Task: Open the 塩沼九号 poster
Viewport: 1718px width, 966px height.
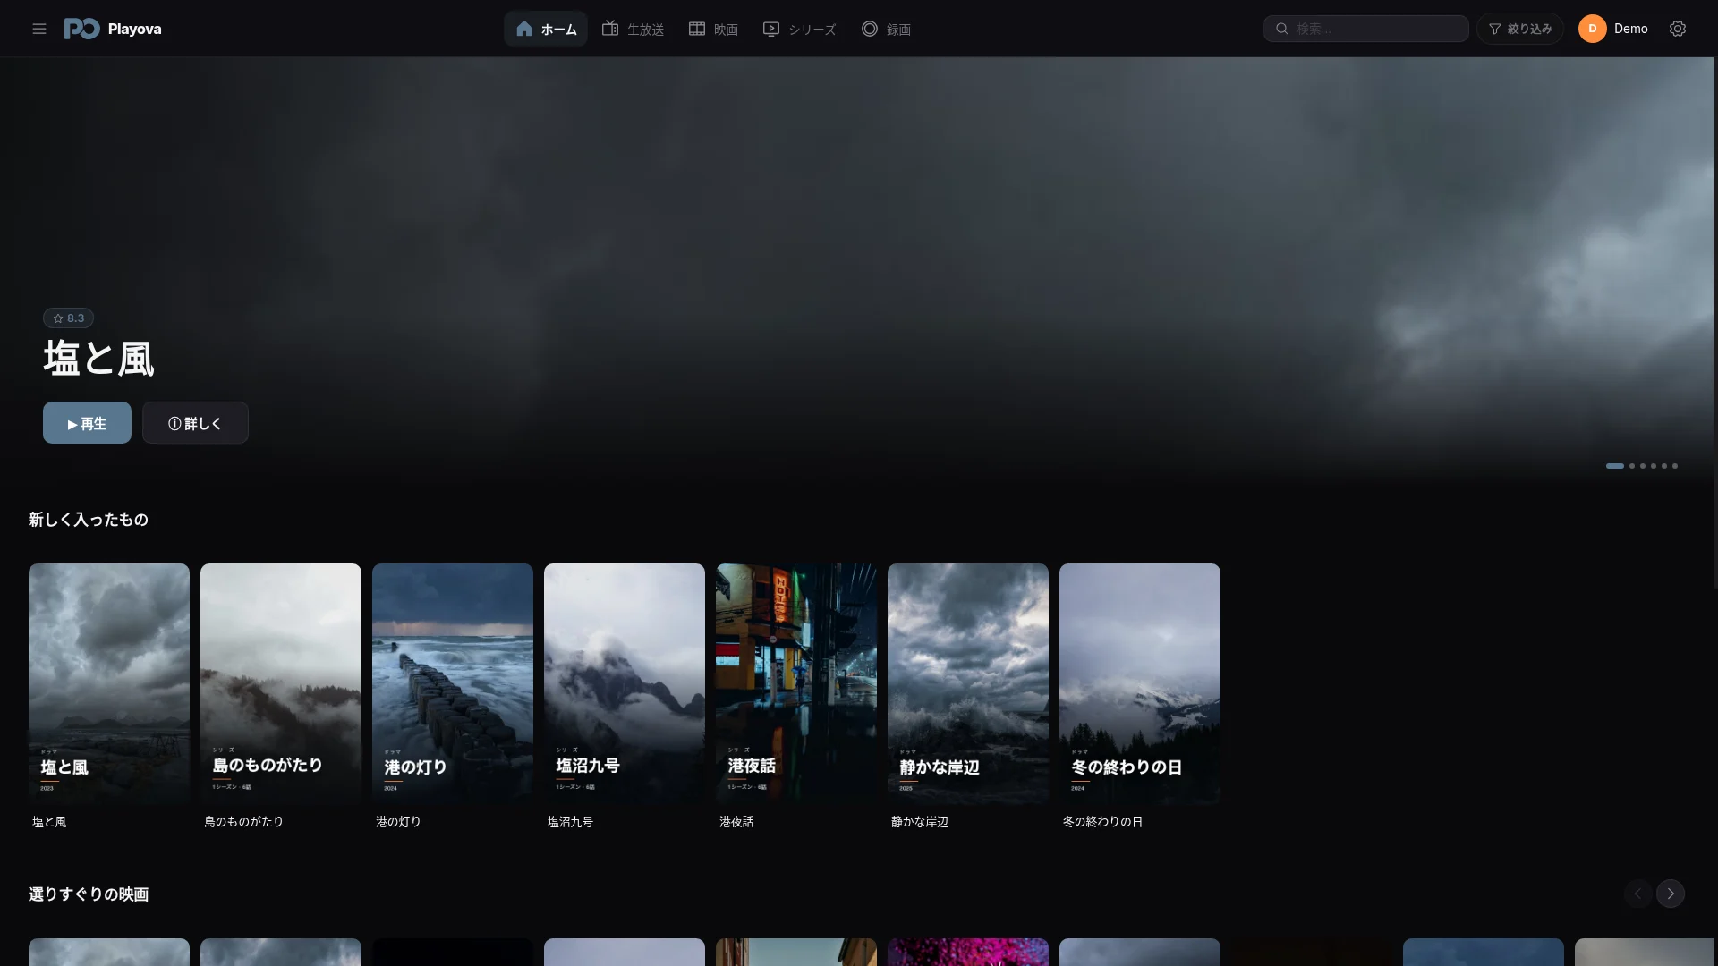Action: 625,684
